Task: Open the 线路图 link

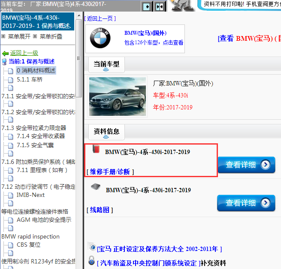Action: tap(100, 210)
